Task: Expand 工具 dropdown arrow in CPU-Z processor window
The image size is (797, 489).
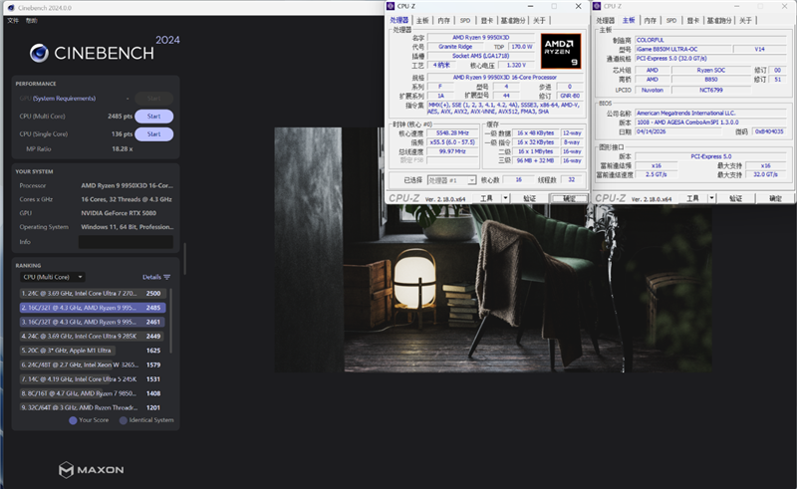Action: pos(506,198)
